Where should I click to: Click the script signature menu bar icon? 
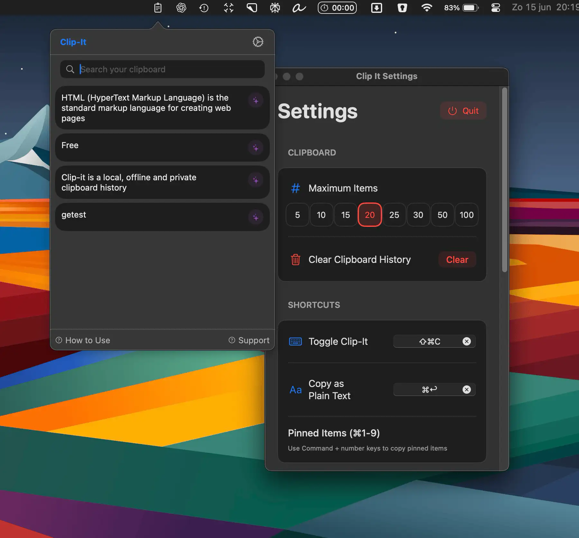pos(299,8)
